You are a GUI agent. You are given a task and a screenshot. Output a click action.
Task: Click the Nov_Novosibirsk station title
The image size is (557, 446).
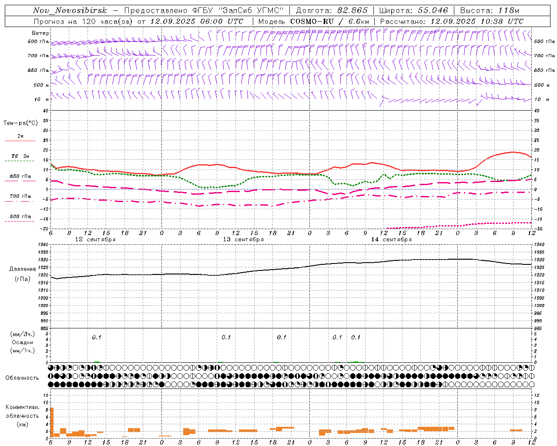70,10
